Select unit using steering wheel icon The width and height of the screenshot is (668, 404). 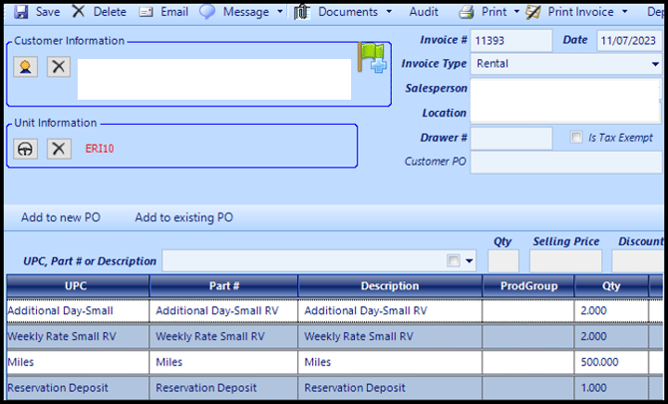27,149
